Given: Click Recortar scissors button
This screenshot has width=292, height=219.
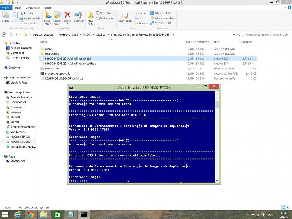Looking at the screenshot, I should [26, 13].
